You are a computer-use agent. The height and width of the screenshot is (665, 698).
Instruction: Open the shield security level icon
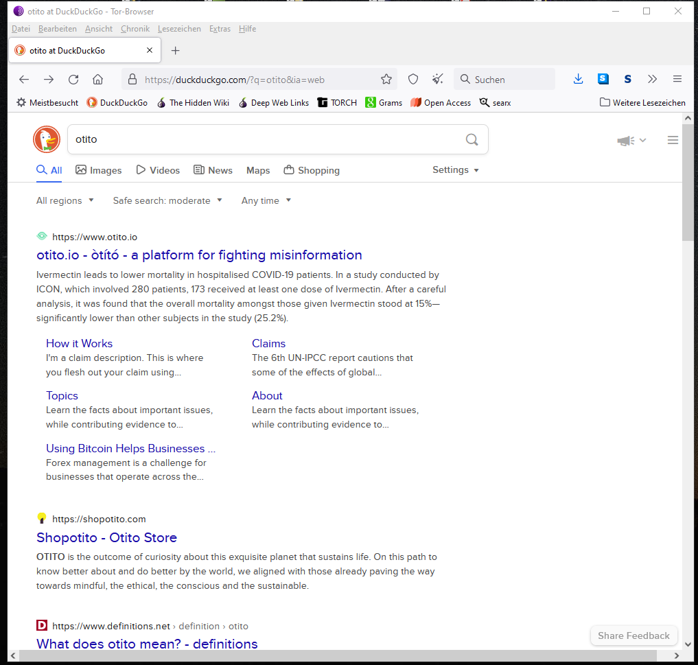(x=413, y=79)
